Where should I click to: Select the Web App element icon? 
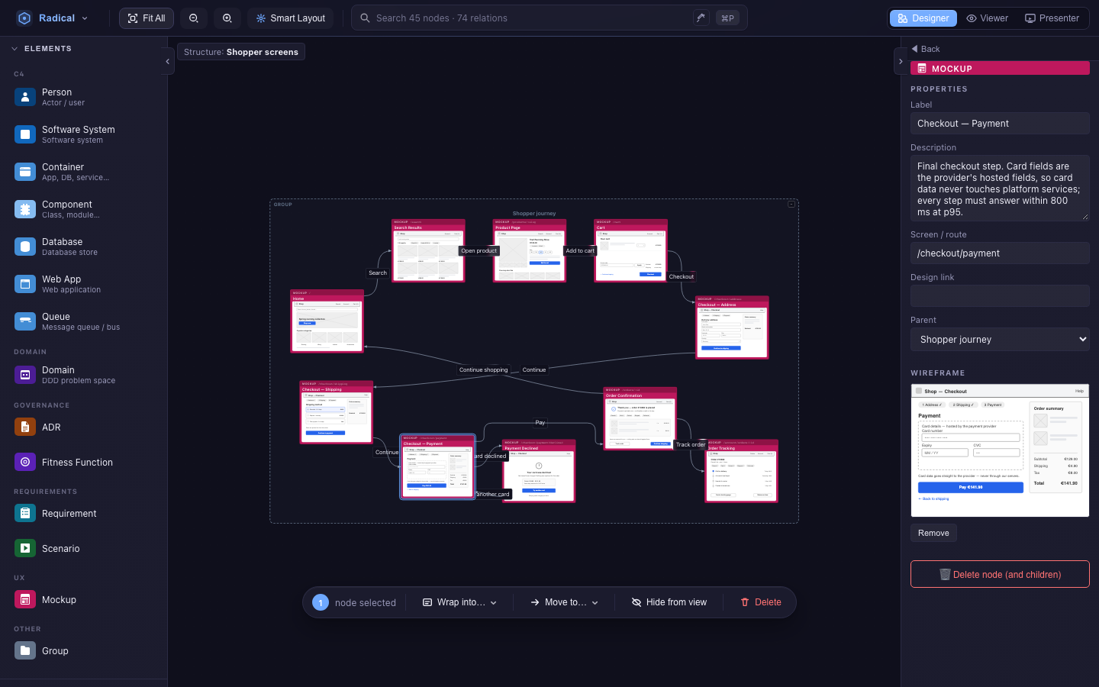tap(25, 284)
